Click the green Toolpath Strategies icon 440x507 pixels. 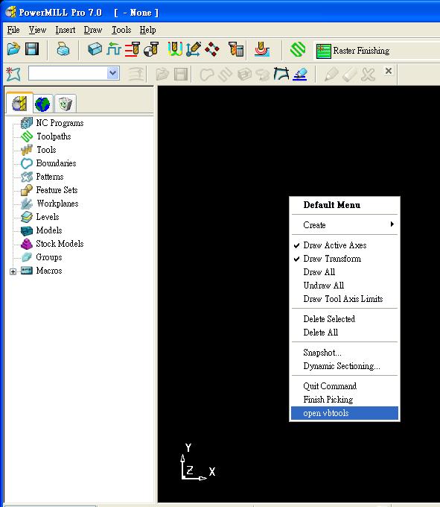coord(298,50)
